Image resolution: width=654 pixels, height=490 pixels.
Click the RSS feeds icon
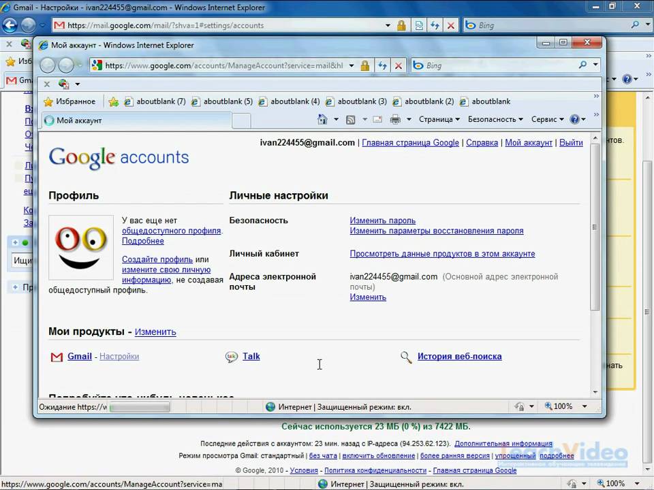tap(350, 120)
